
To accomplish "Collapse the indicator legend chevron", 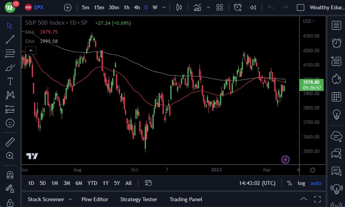I will tap(31, 50).
